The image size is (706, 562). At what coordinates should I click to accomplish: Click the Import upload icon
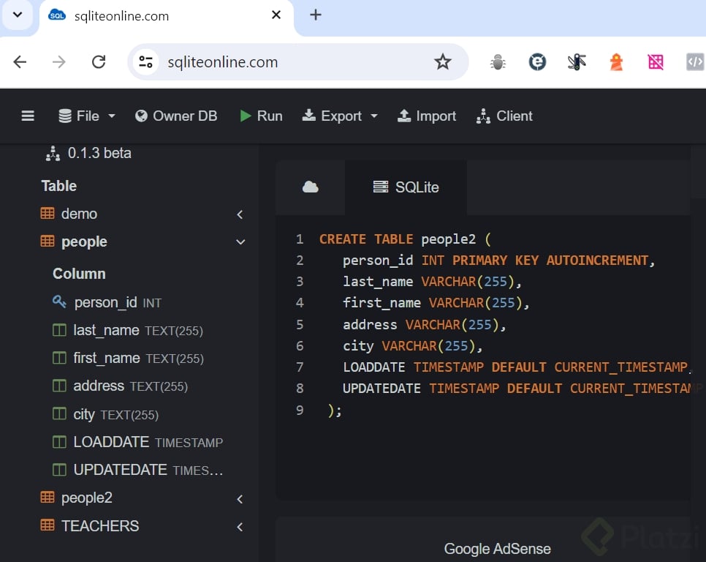[404, 116]
